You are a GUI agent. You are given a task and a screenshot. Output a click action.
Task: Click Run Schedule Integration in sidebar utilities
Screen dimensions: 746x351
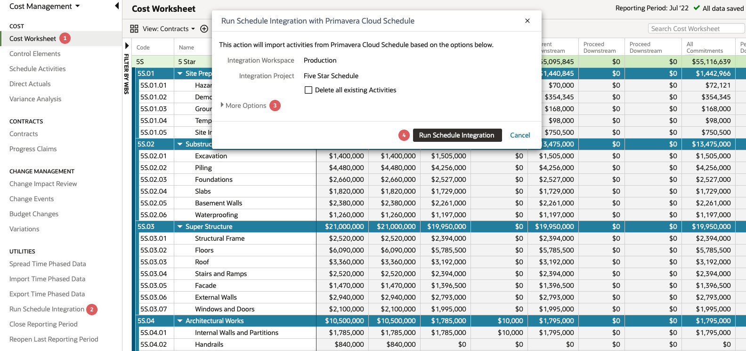pos(47,309)
